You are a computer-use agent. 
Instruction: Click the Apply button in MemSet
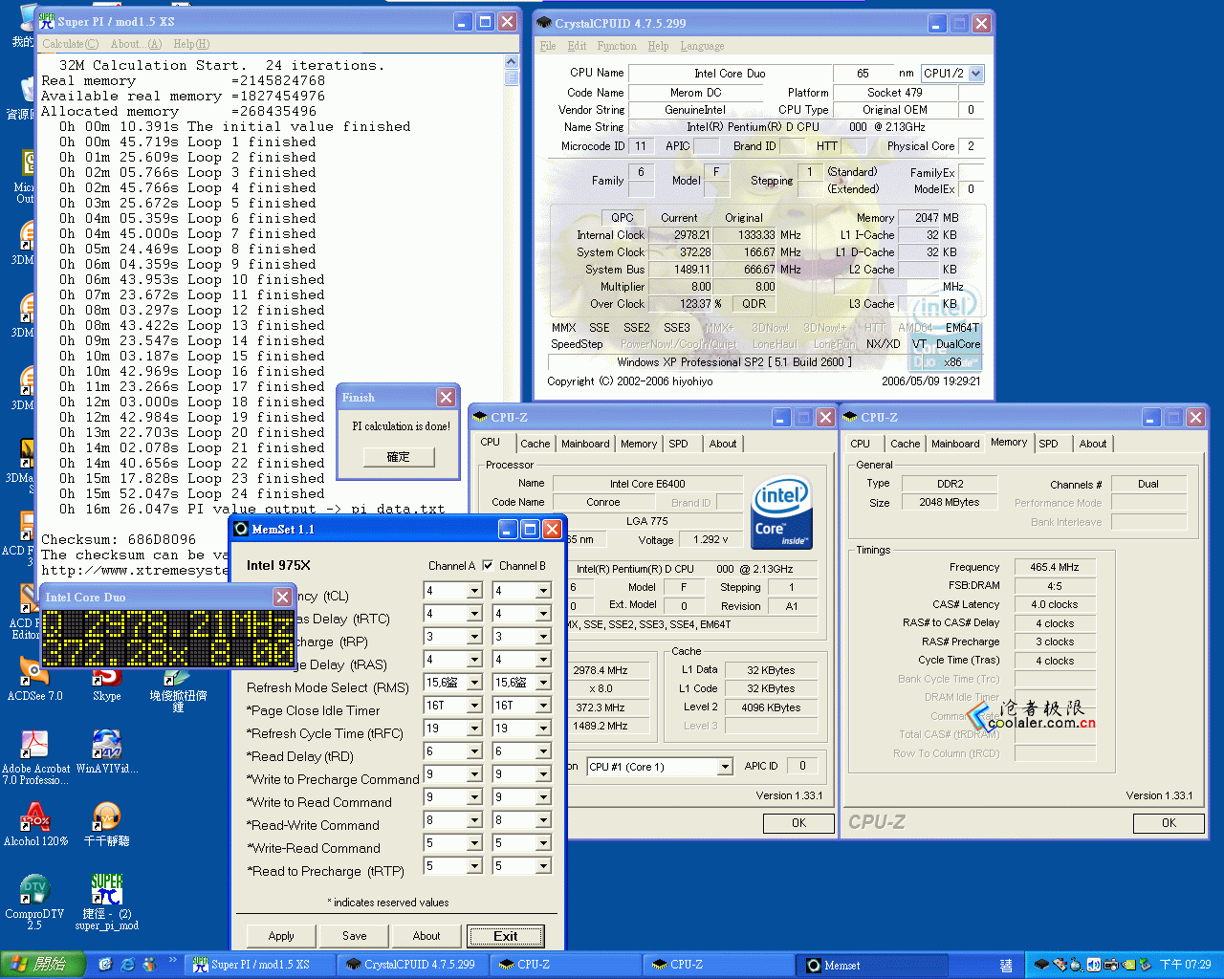pyautogui.click(x=281, y=936)
